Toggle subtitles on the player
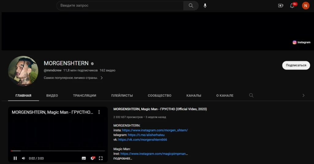 click(84, 158)
